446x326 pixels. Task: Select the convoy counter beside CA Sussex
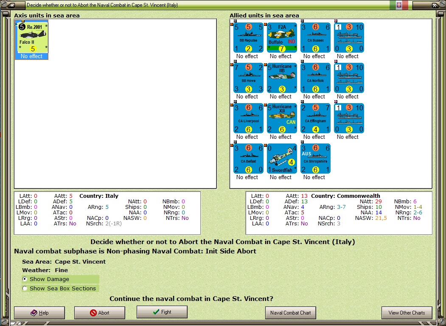349,37
